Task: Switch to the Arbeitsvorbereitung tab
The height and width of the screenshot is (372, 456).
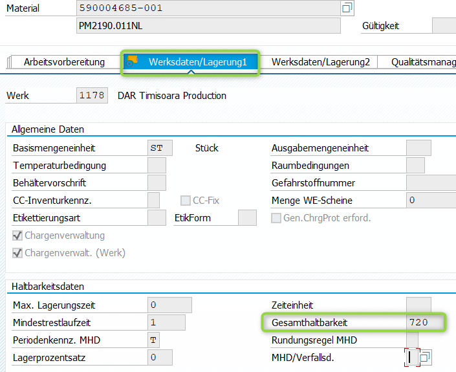Action: pyautogui.click(x=64, y=62)
